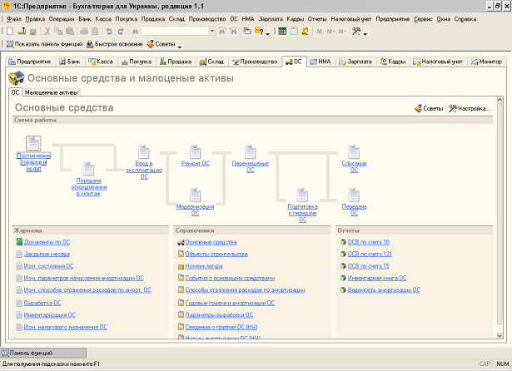
Task: Click the Undo arrow icon
Action: [109, 31]
